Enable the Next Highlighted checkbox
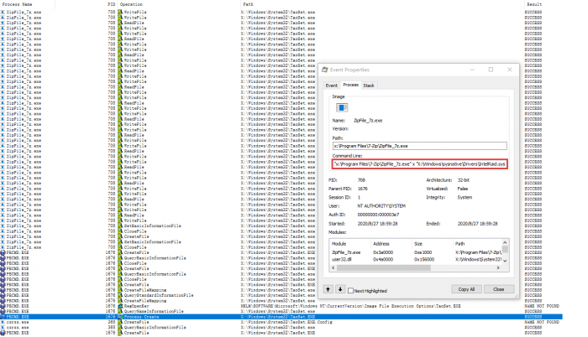 point(350,288)
